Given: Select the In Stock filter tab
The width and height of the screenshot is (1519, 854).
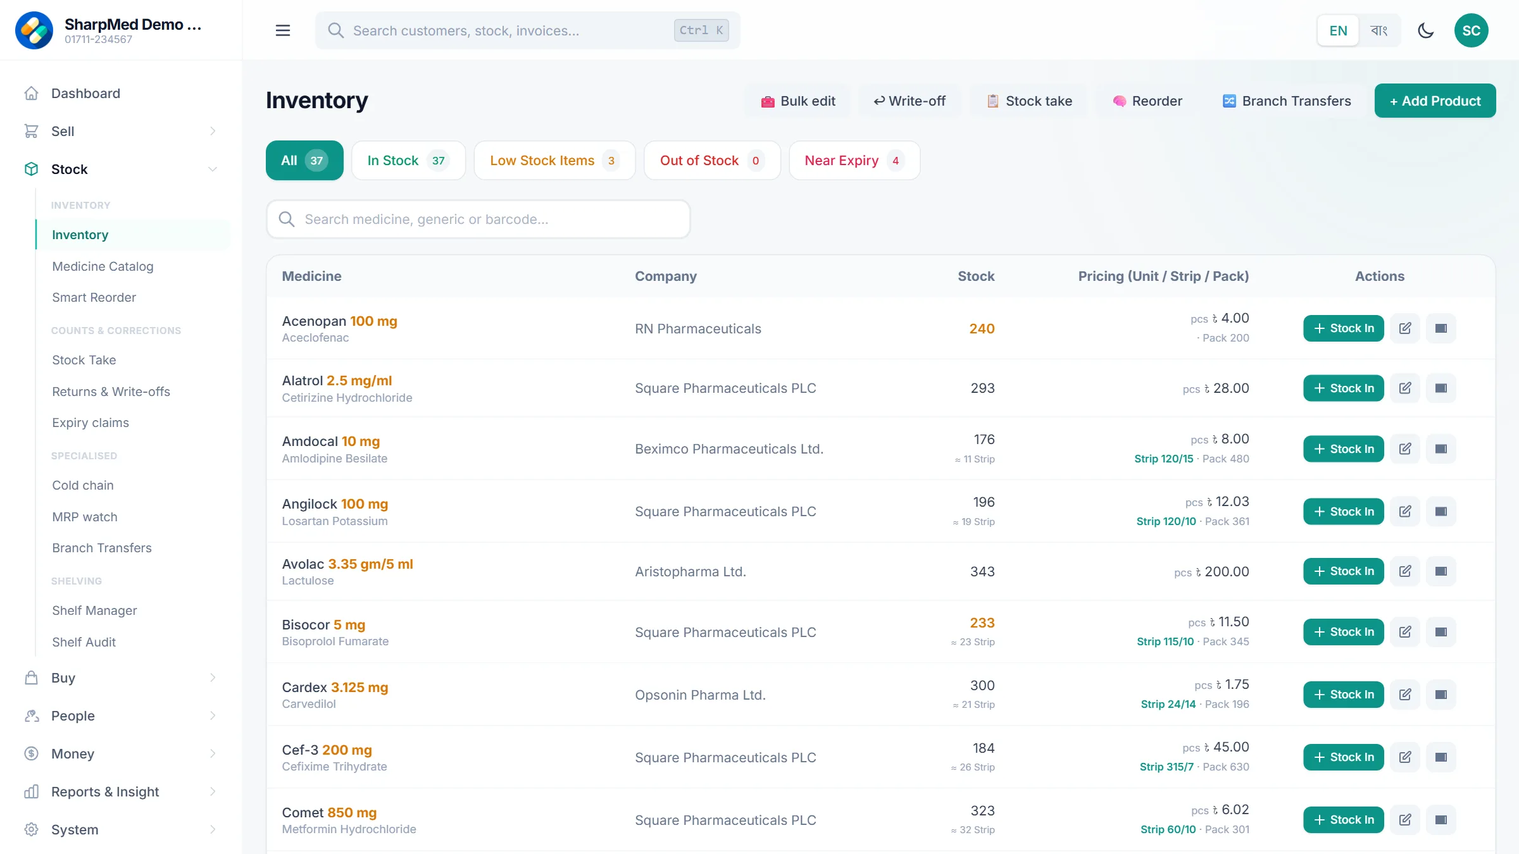Looking at the screenshot, I should coord(408,161).
